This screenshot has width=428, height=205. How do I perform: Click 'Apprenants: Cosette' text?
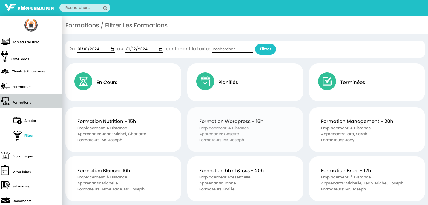coord(219,134)
